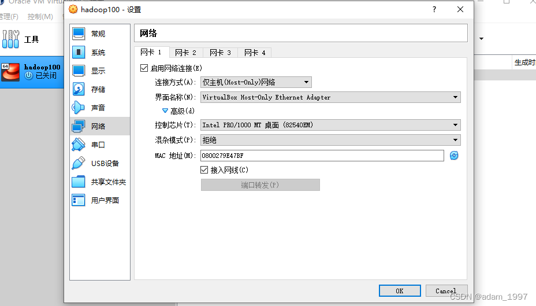Switch to the 网卡 2 tab
The image size is (536, 306).
pyautogui.click(x=185, y=53)
